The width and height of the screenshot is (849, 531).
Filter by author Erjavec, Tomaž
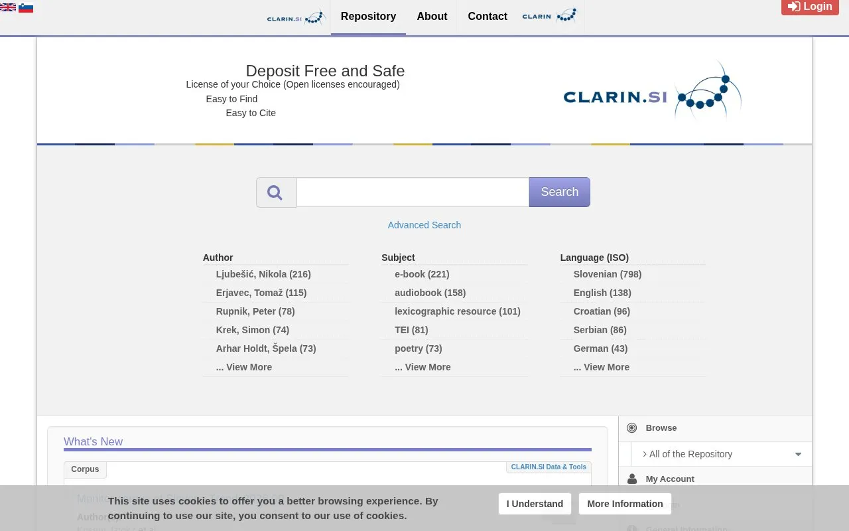click(261, 293)
